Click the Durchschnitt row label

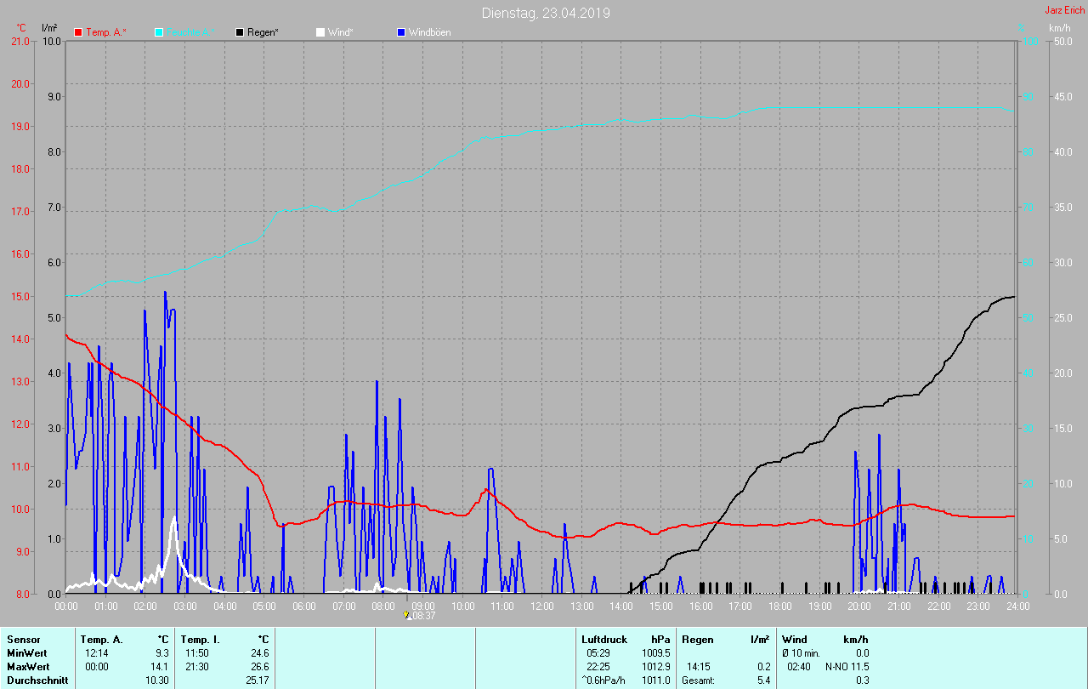(37, 680)
